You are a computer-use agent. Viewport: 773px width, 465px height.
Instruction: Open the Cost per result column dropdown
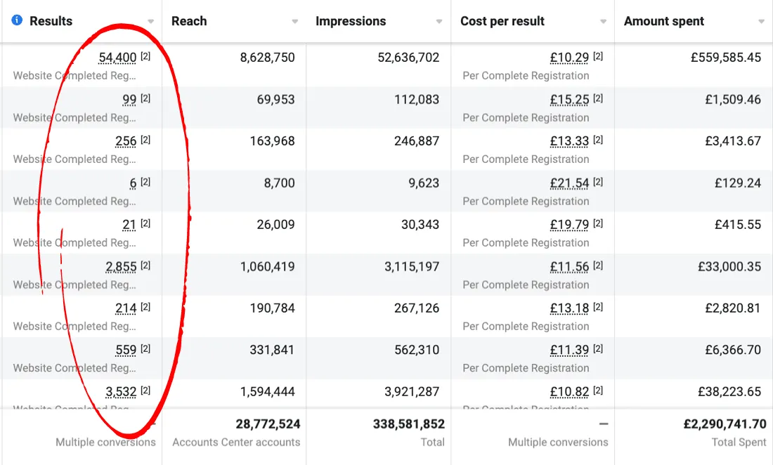click(x=603, y=22)
